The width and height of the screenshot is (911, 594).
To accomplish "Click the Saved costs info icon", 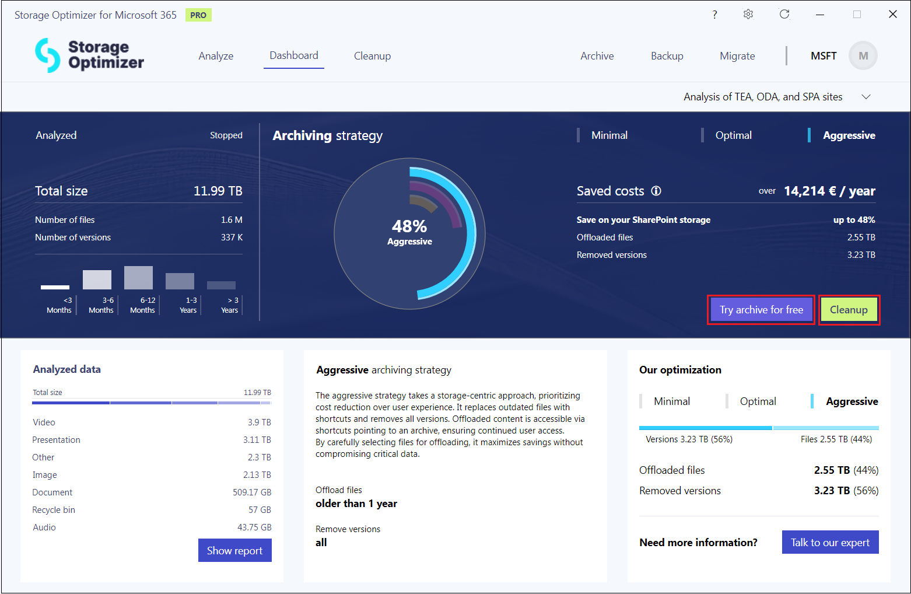I will (656, 191).
